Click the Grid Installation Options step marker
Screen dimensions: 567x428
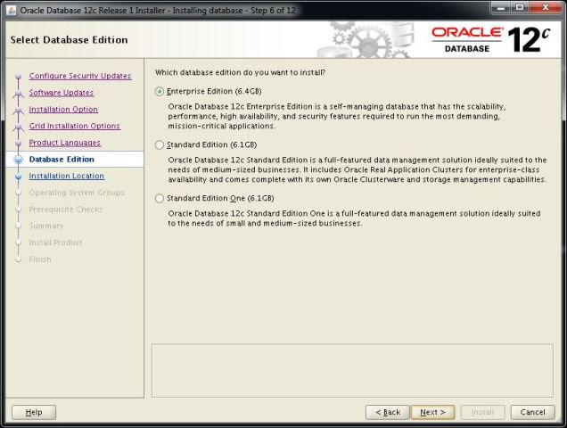[x=19, y=127]
